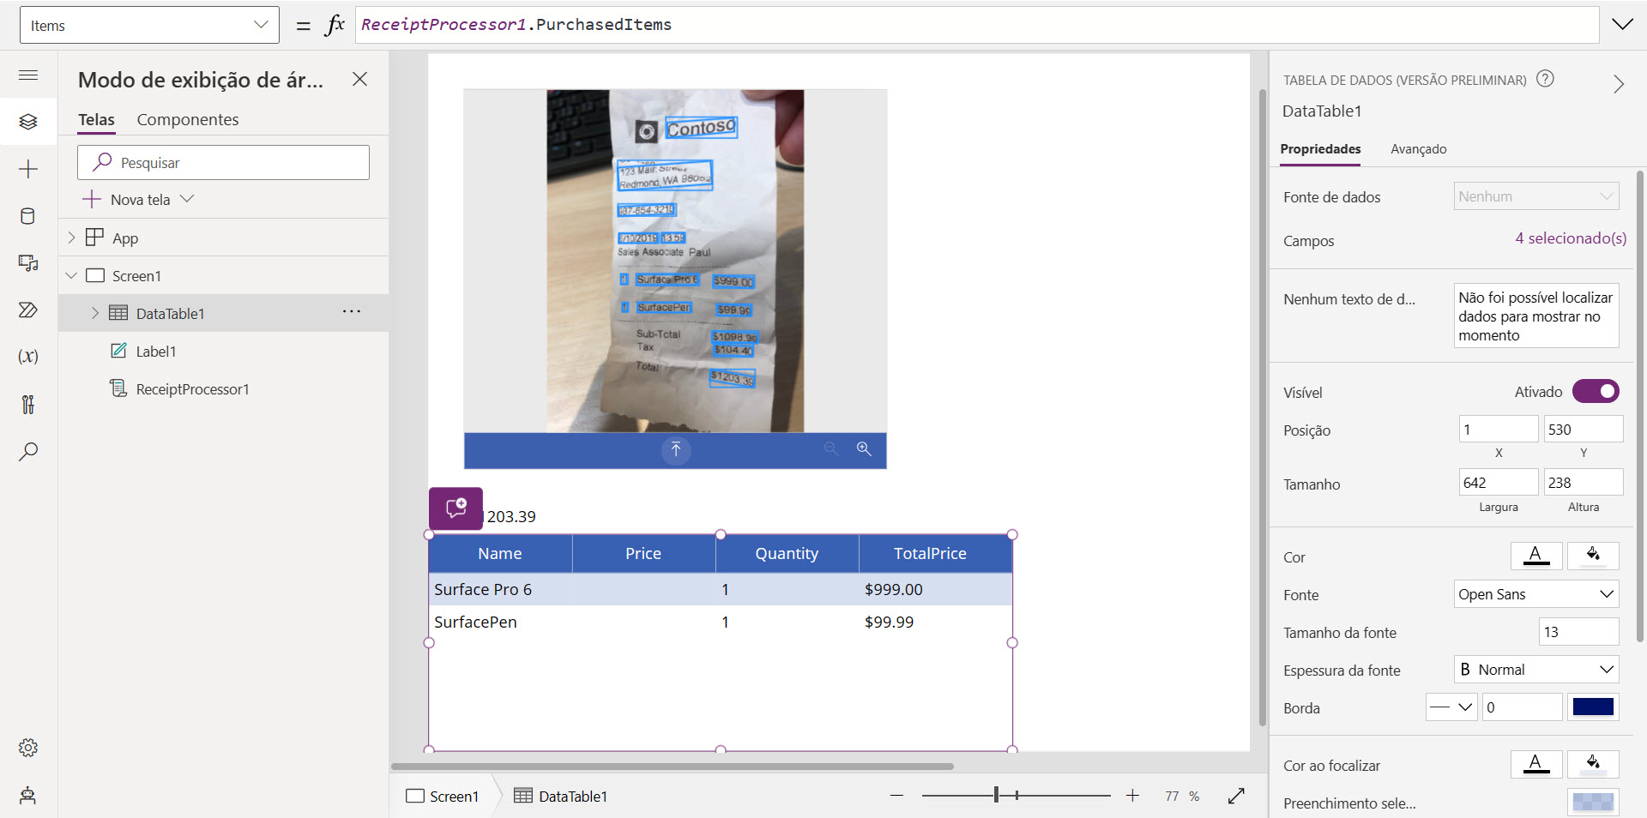Select the Surface Pro 6 row
1647x818 pixels.
(x=721, y=589)
